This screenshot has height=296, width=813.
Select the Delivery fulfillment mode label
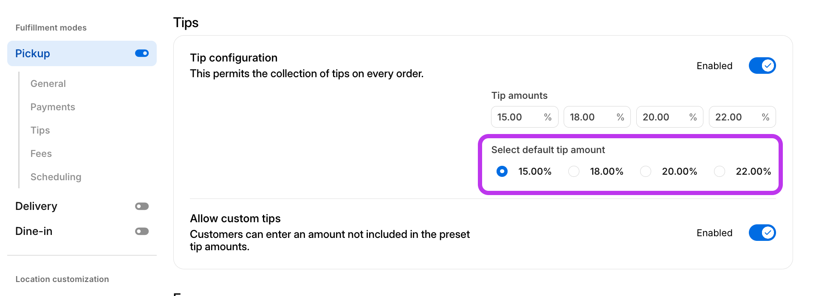[x=36, y=206]
